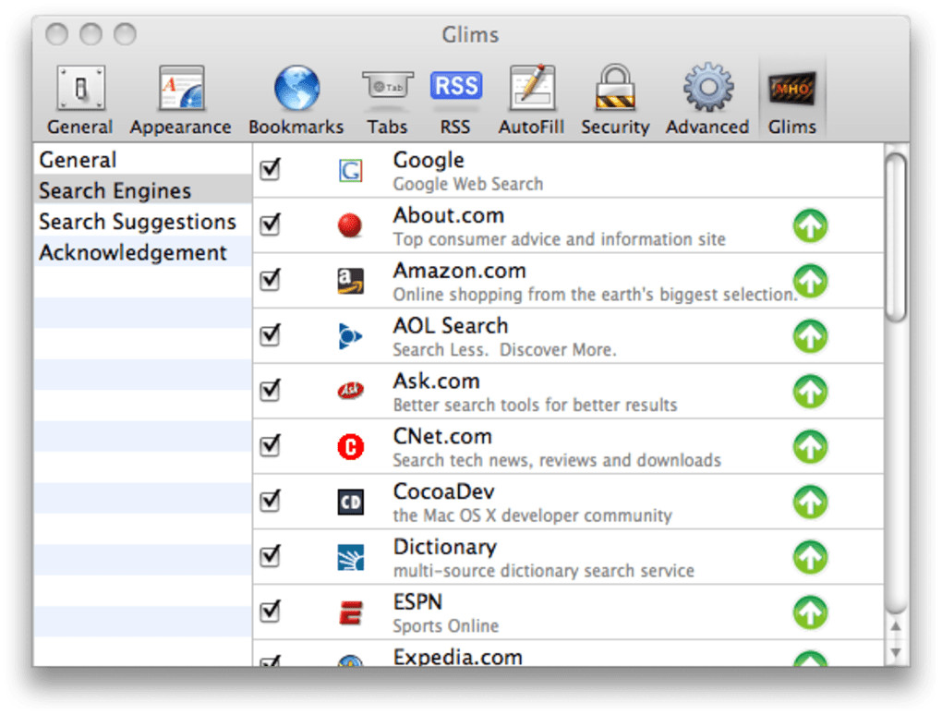This screenshot has width=942, height=715.
Task: Select General in the Glims sidebar
Action: (x=143, y=159)
